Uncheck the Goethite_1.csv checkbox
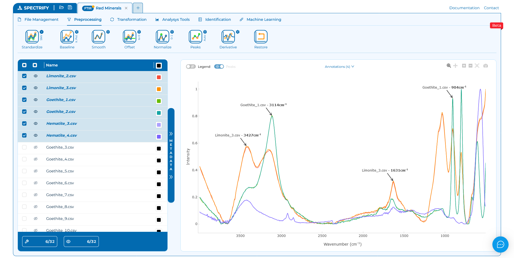The image size is (514, 258). 24,100
